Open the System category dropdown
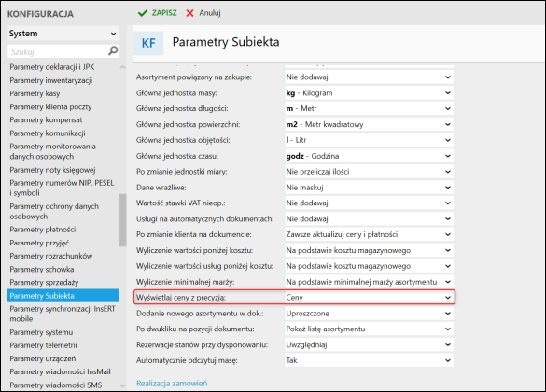Image resolution: width=546 pixels, height=392 pixels. point(63,34)
